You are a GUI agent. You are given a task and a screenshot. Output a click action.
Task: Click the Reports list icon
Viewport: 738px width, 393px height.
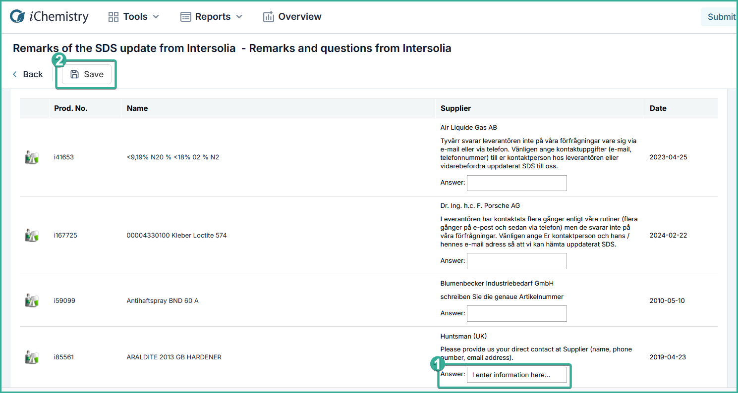click(x=185, y=17)
